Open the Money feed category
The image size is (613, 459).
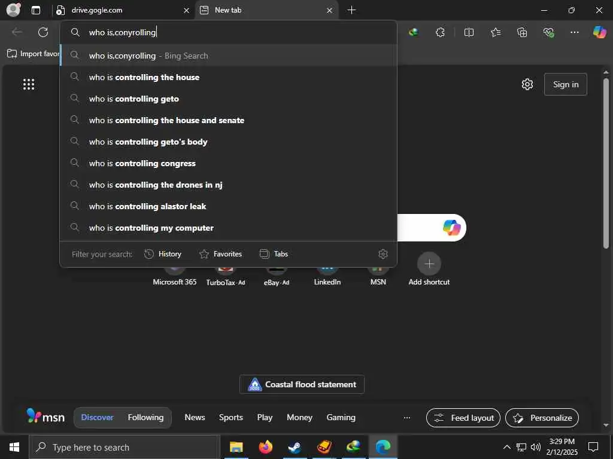coord(299,417)
